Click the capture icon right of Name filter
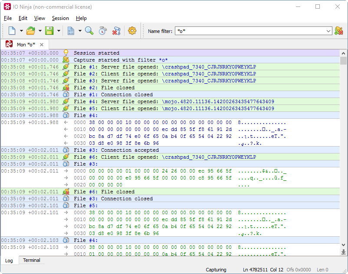 coord(339,31)
